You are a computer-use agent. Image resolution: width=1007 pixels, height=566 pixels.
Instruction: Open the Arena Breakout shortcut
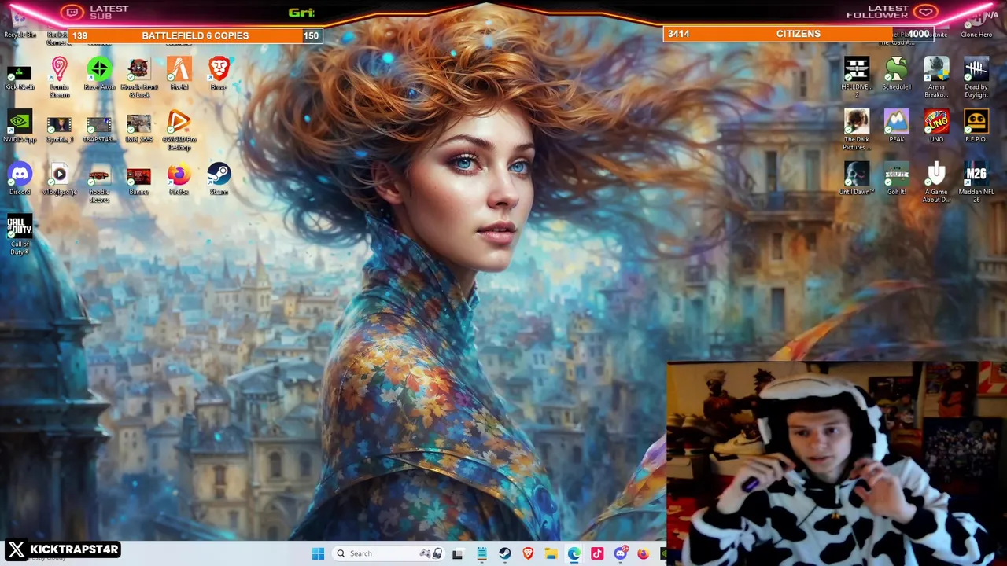(x=936, y=78)
